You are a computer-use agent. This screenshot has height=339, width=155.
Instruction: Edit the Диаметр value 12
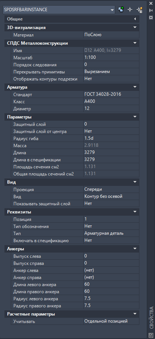point(111,109)
